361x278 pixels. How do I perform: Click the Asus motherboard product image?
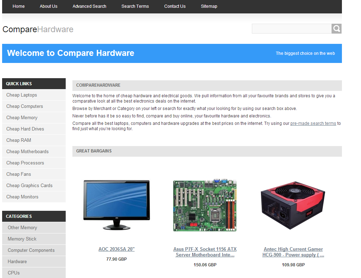click(x=205, y=205)
